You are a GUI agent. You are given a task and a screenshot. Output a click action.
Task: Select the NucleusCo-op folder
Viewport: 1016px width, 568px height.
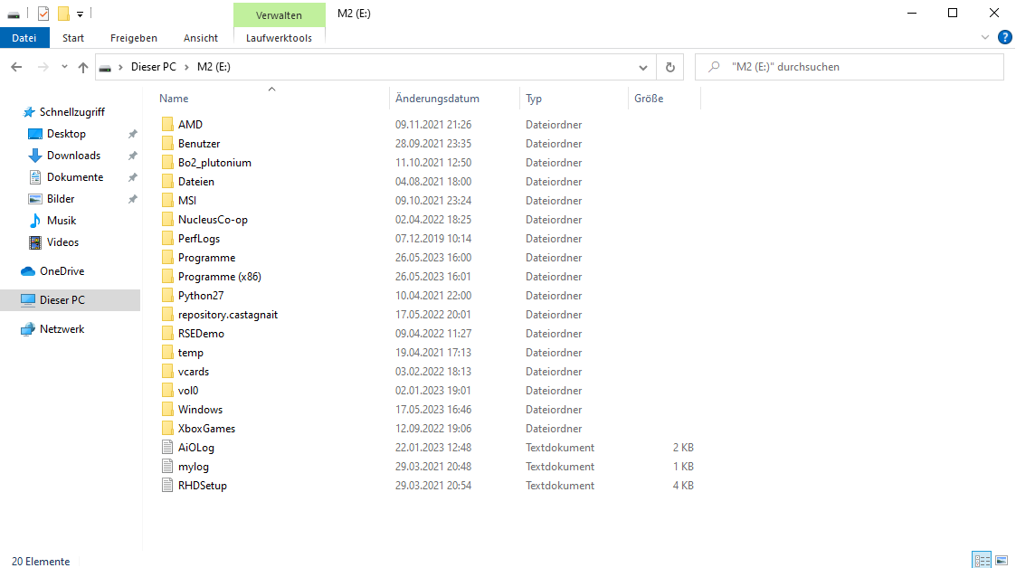pos(213,220)
